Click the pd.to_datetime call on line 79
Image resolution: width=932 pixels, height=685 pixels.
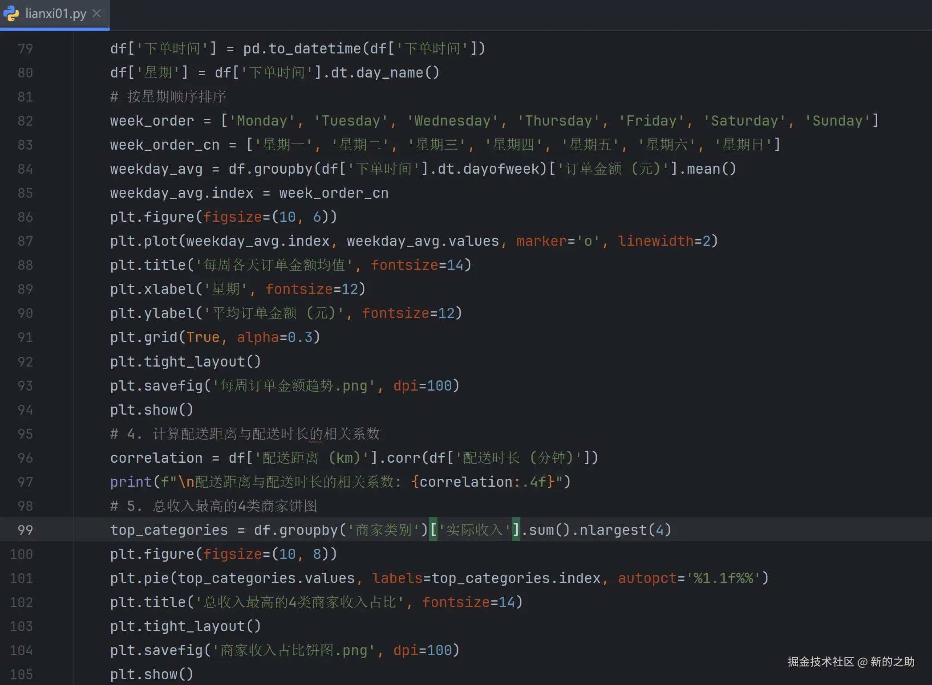(302, 49)
